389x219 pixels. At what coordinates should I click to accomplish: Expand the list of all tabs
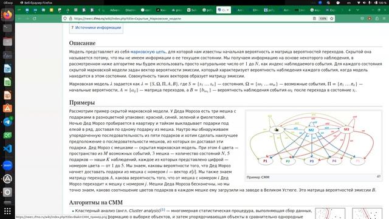click(357, 10)
